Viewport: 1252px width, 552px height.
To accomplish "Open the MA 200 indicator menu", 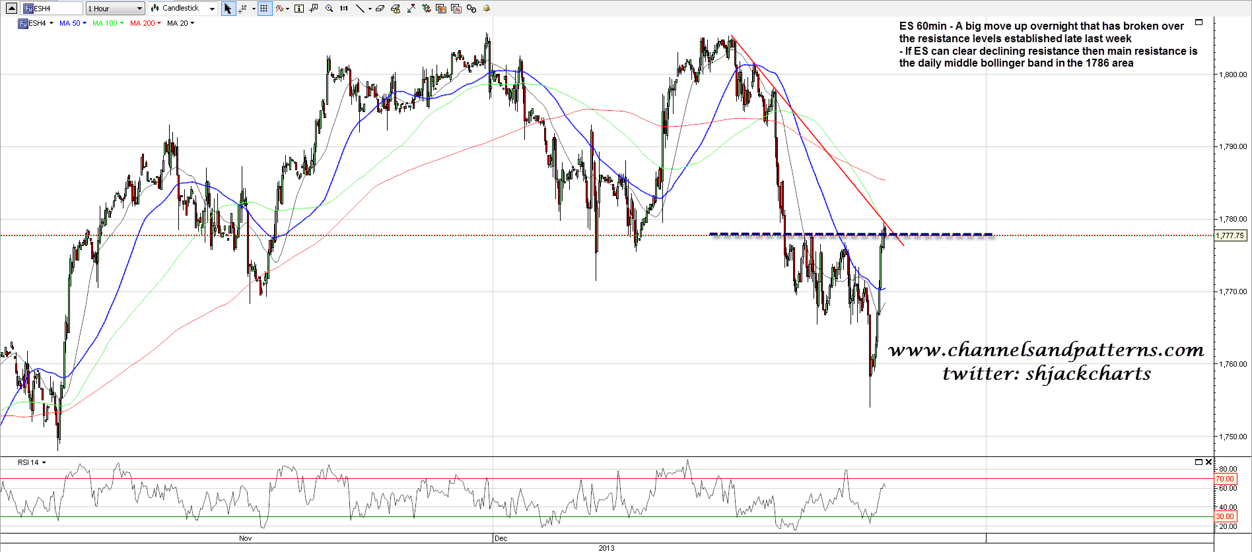I will pos(145,23).
